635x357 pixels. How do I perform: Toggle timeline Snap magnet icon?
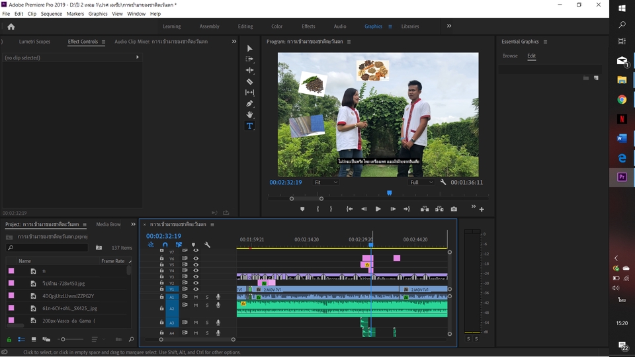click(165, 245)
